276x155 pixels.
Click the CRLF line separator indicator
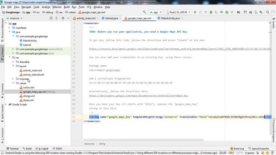coord(231,153)
